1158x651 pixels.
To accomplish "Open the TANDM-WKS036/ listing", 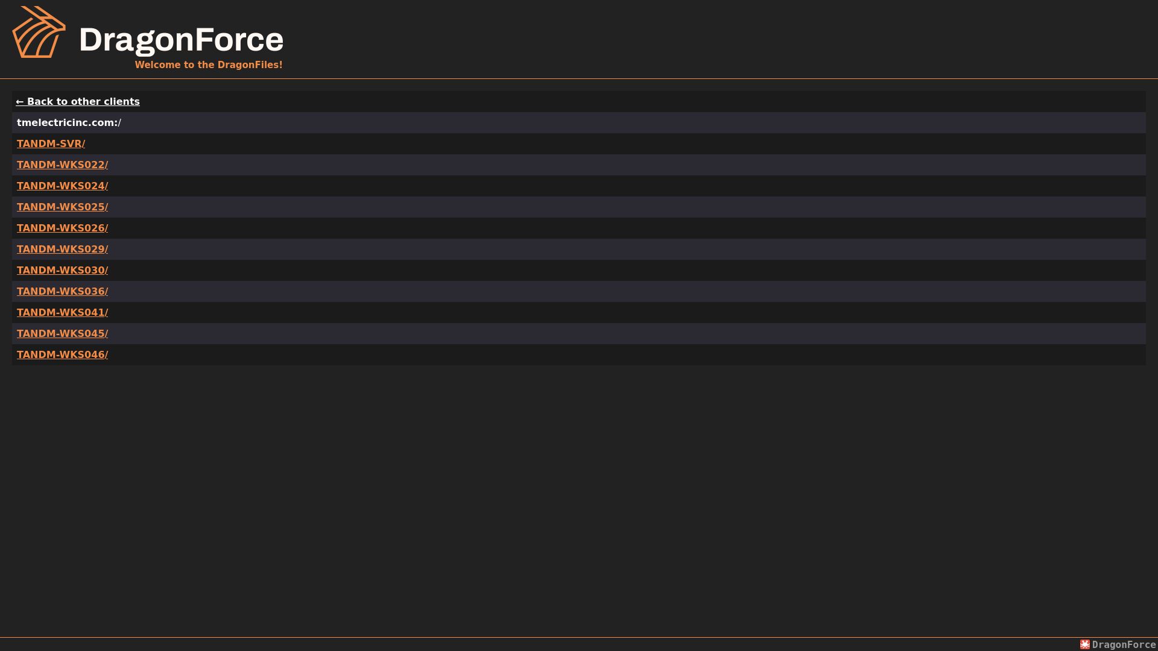I will [x=62, y=292].
